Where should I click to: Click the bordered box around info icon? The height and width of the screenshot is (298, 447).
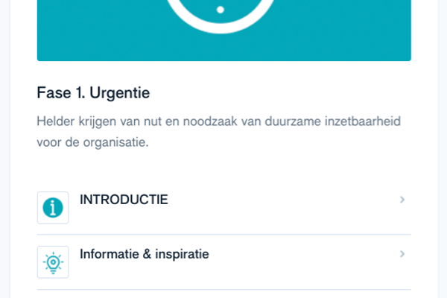[x=53, y=208]
